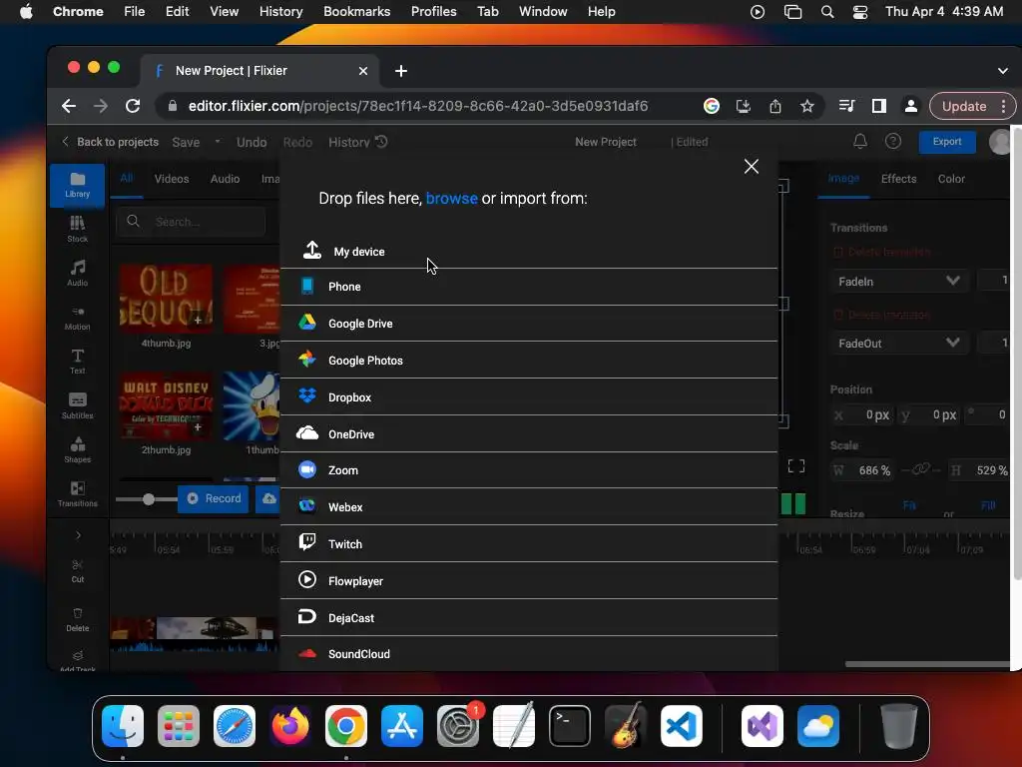Open the Motion sidebar panel
Image resolution: width=1022 pixels, height=767 pixels.
coord(77,318)
